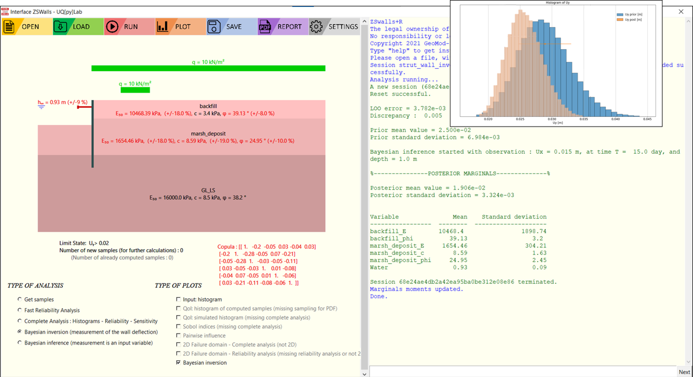Click the Next button
The height and width of the screenshot is (377, 693).
pos(684,372)
